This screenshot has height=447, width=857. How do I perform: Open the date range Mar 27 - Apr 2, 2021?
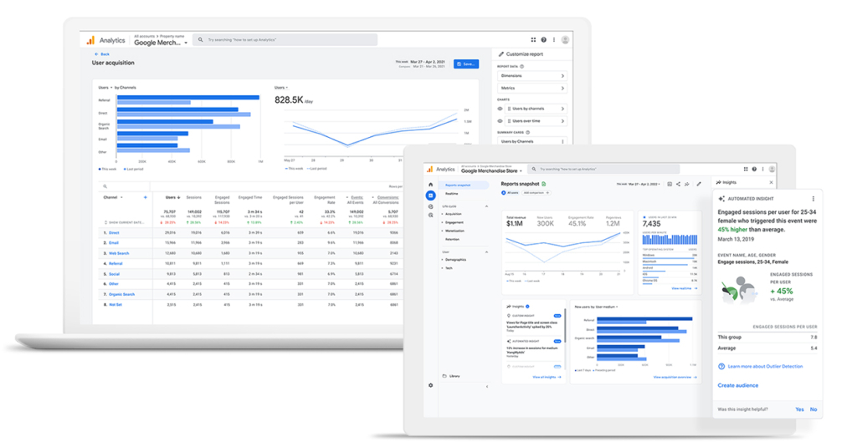point(429,62)
